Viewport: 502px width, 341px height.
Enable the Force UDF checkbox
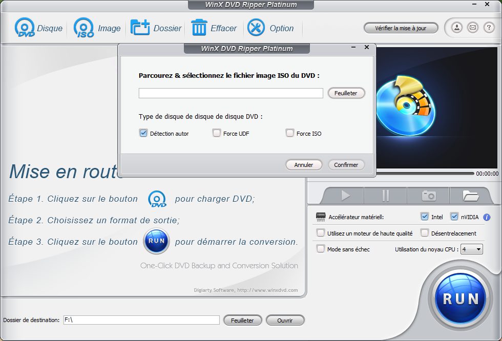217,133
